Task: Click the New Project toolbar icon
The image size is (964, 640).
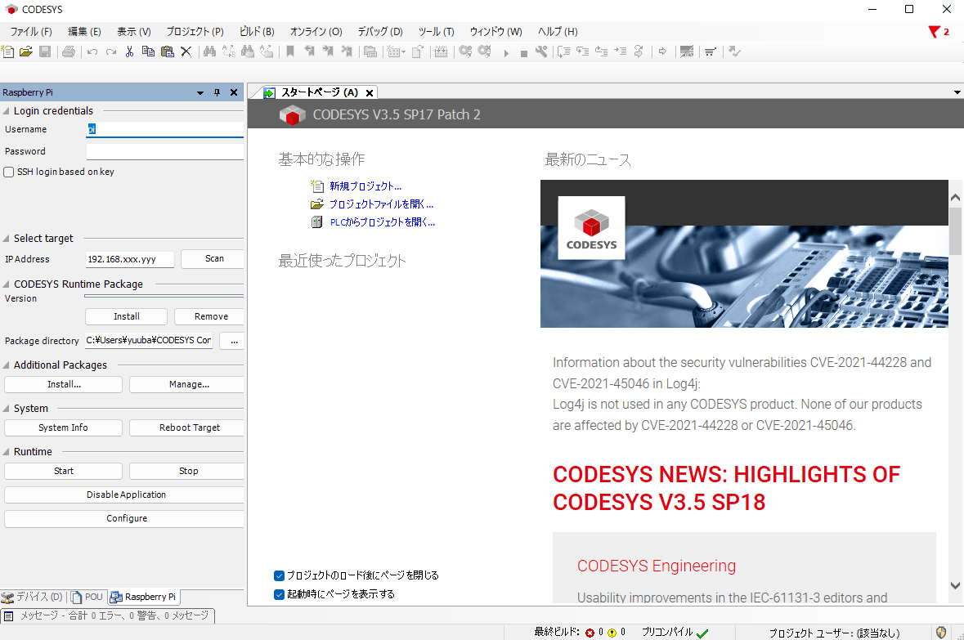Action: (x=8, y=51)
